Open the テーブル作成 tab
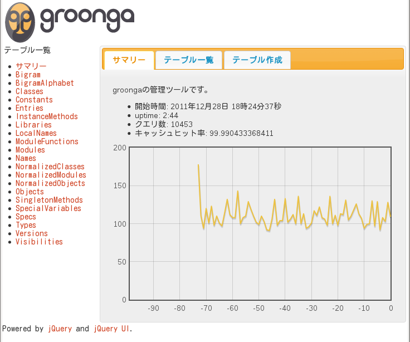Viewport: 410px width, 342px height. coord(257,60)
